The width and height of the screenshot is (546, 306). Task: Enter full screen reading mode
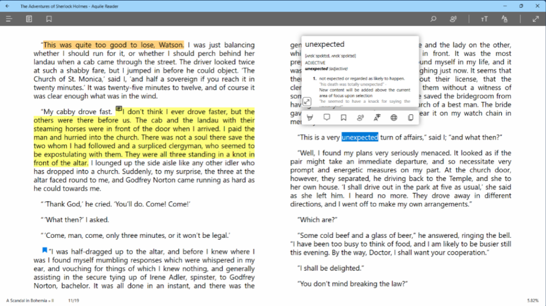tap(535, 19)
